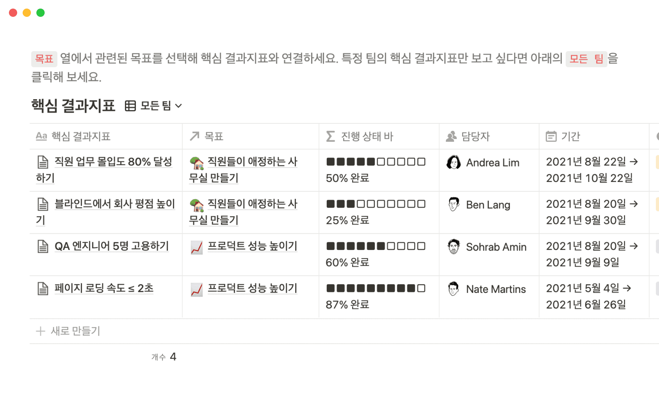This screenshot has height=412, width=659.
Task: Open the 기간 column header
Action: [x=570, y=137]
